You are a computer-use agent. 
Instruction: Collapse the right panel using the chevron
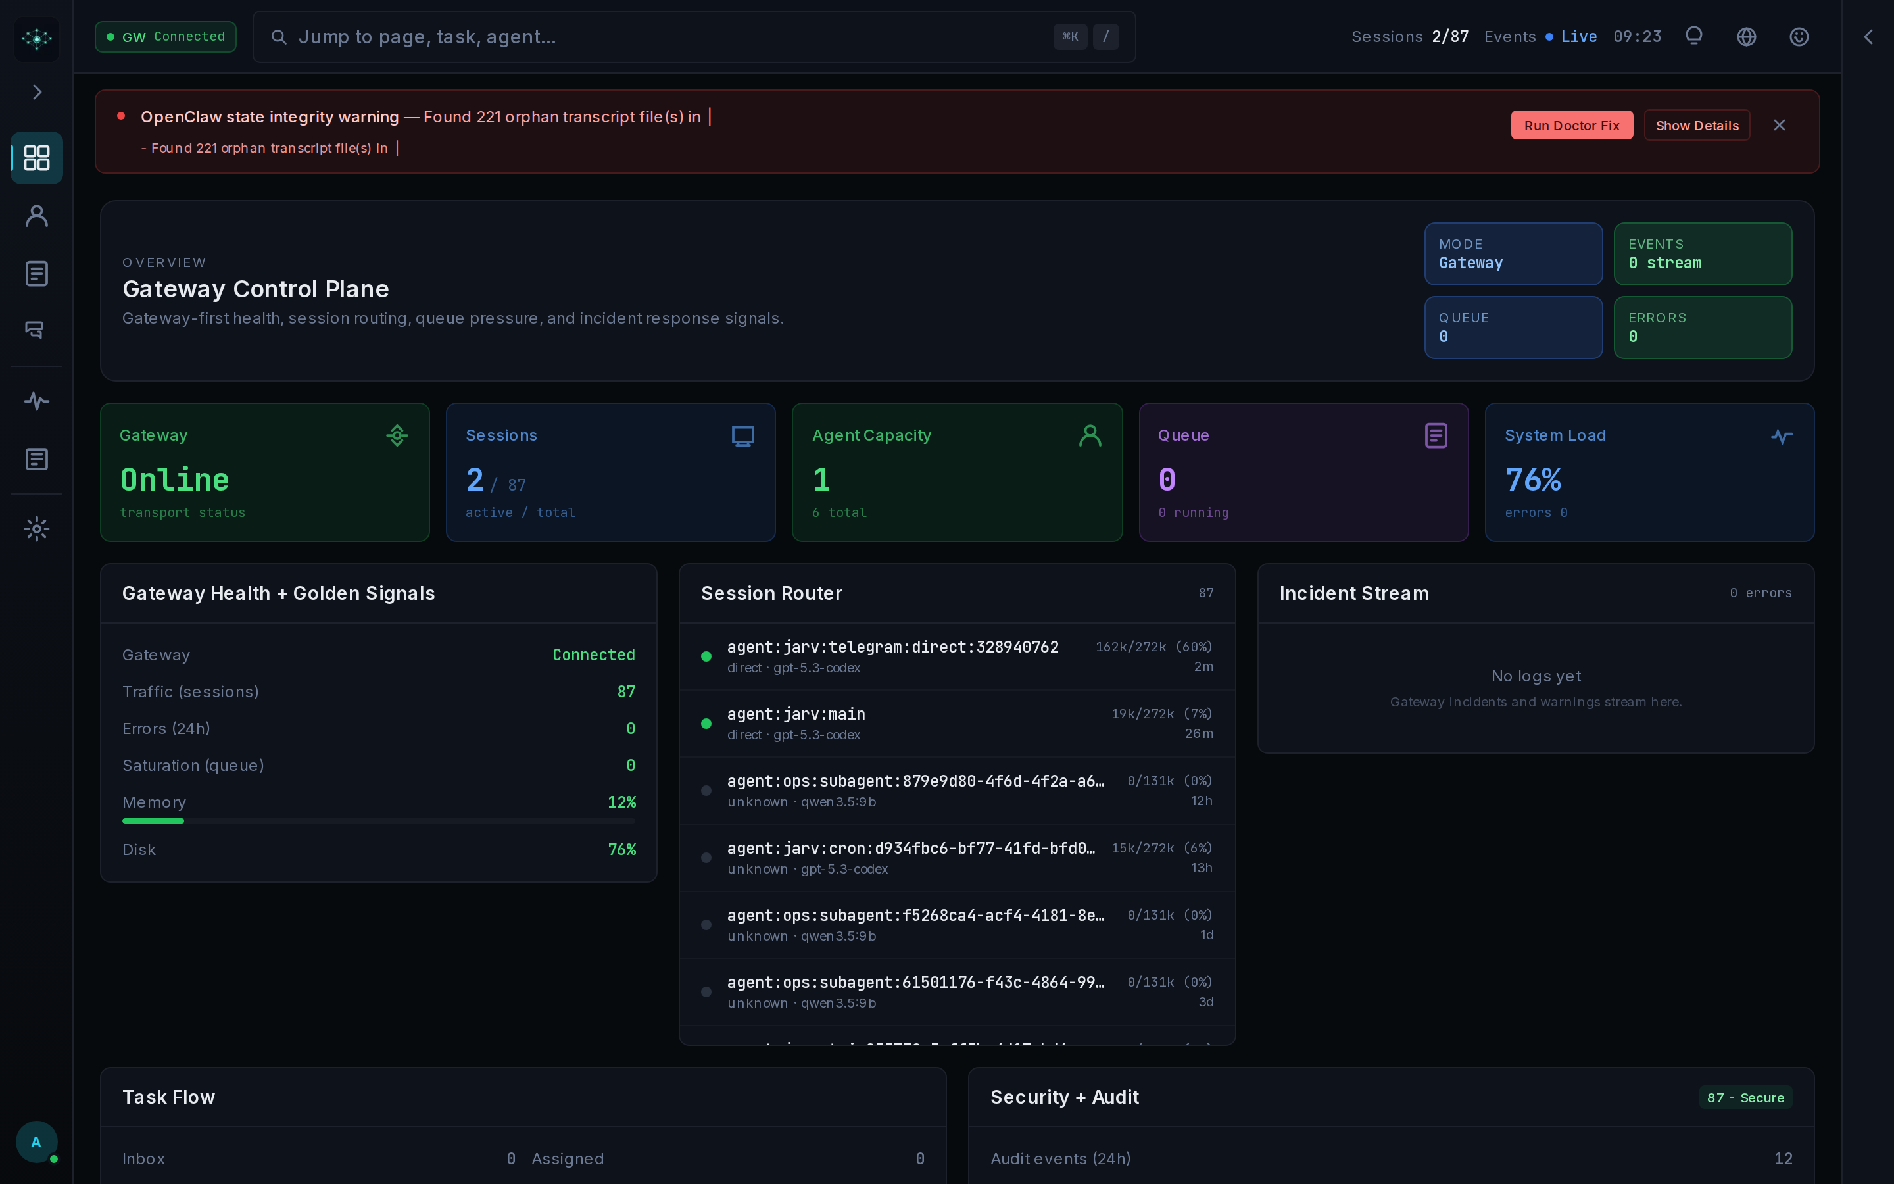(1869, 36)
